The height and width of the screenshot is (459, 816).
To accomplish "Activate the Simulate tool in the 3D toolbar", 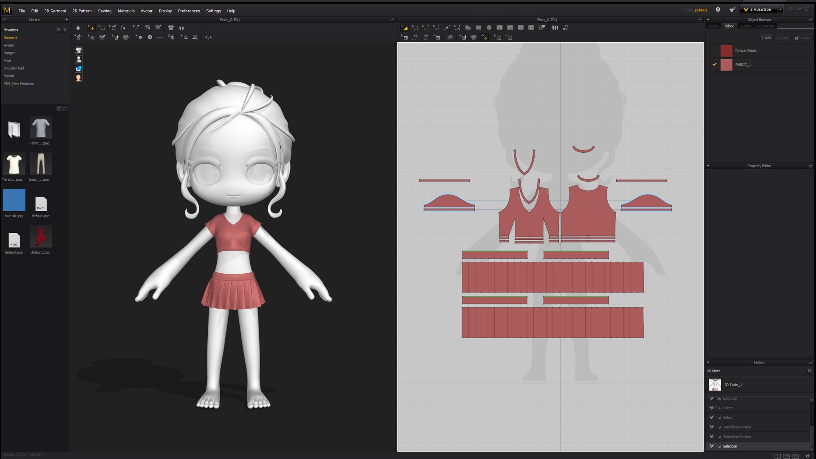I will (78, 28).
